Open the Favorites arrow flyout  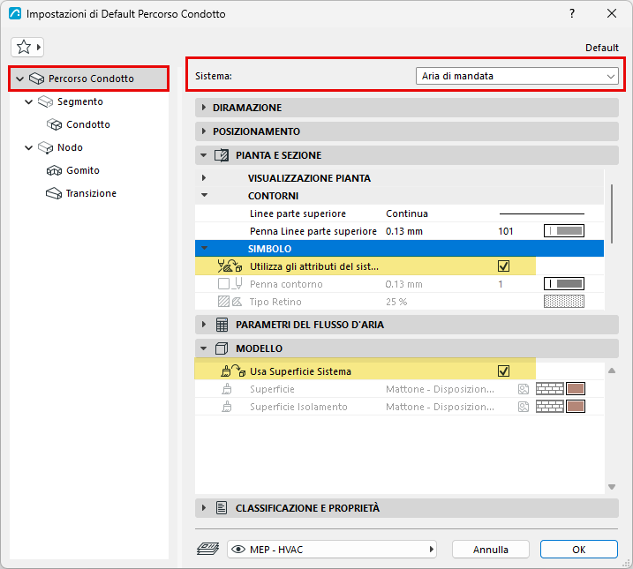[39, 47]
